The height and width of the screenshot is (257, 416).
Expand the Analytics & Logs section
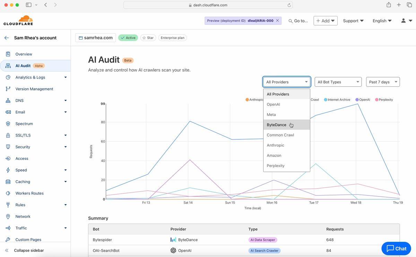(31, 77)
